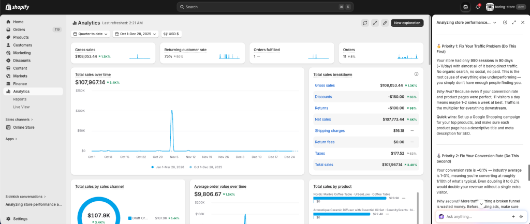Expand the Sidekick conversation title dropdown
The image size is (530, 224).
click(494, 23)
